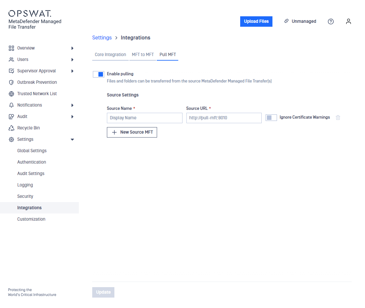
Task: Click New Source MFT button
Action: click(x=132, y=132)
